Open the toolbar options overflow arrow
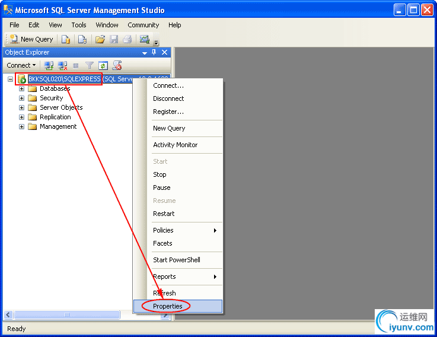The image size is (437, 337). [157, 42]
